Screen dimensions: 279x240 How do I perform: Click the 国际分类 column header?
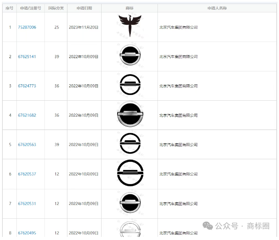55,8
